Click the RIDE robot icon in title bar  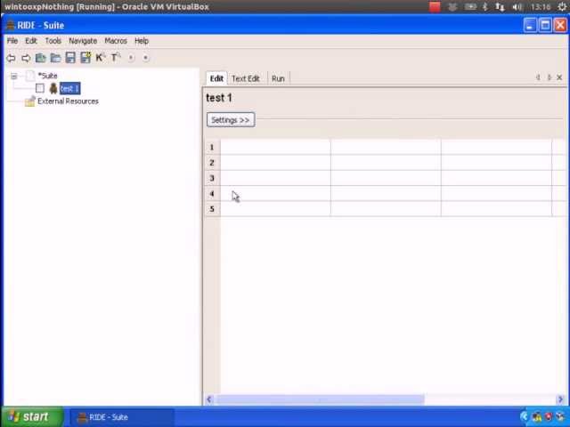click(x=10, y=26)
